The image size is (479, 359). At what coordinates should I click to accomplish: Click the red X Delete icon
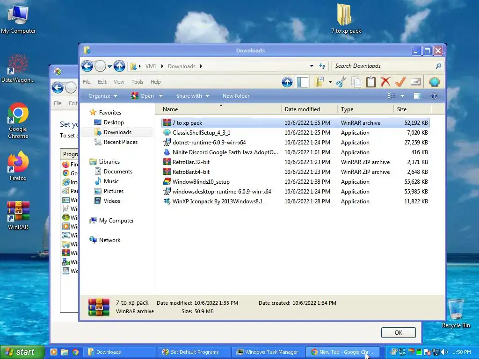click(385, 82)
